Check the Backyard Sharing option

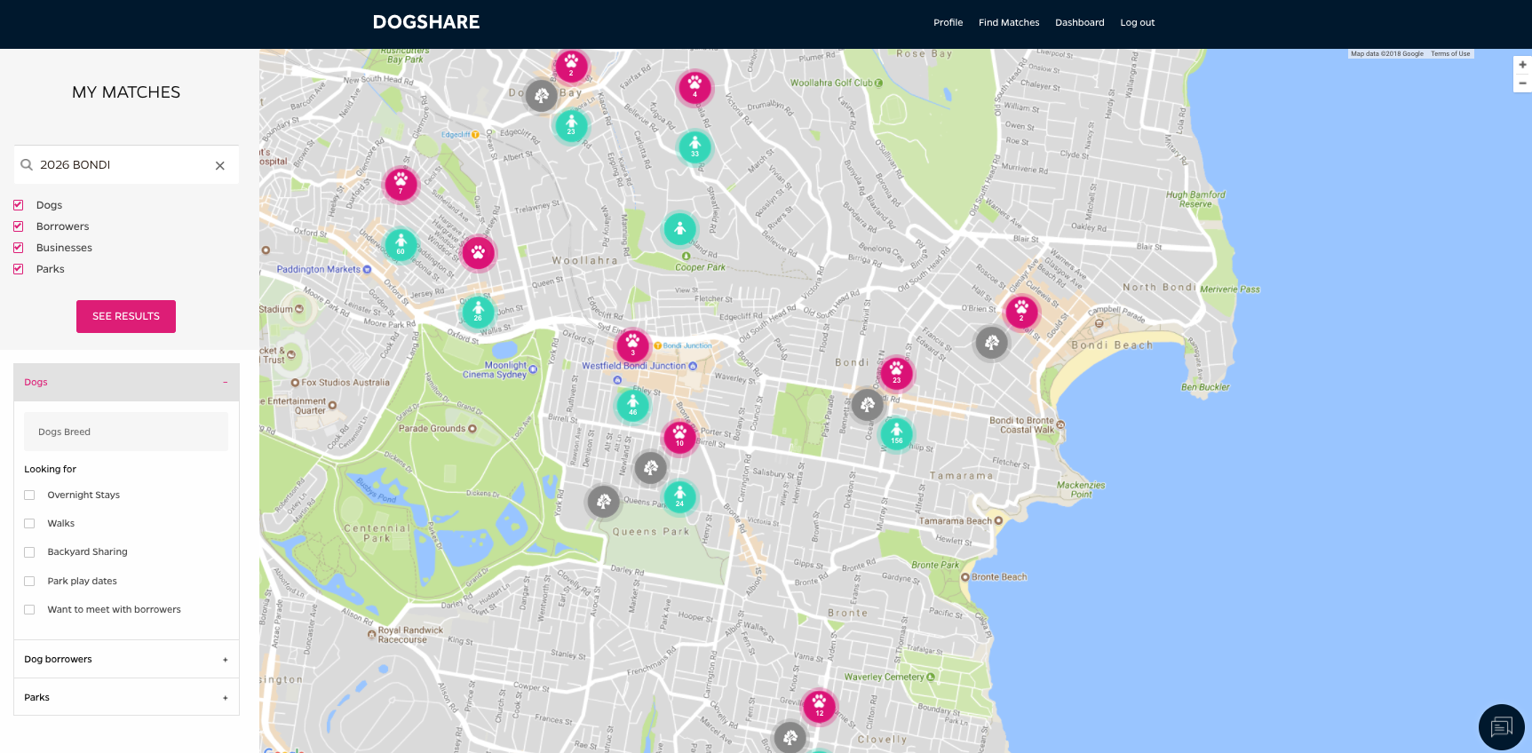(29, 552)
